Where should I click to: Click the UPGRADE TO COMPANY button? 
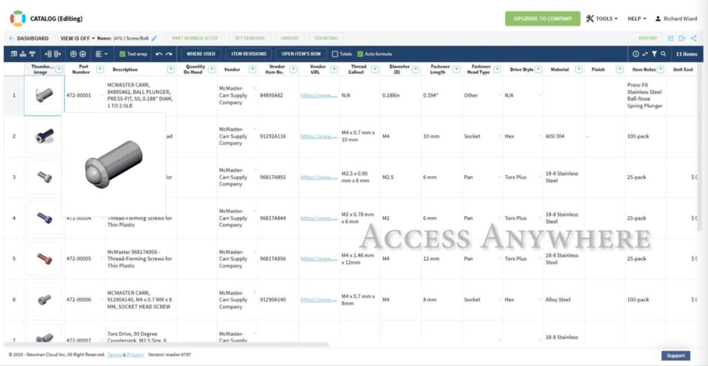[x=543, y=19]
